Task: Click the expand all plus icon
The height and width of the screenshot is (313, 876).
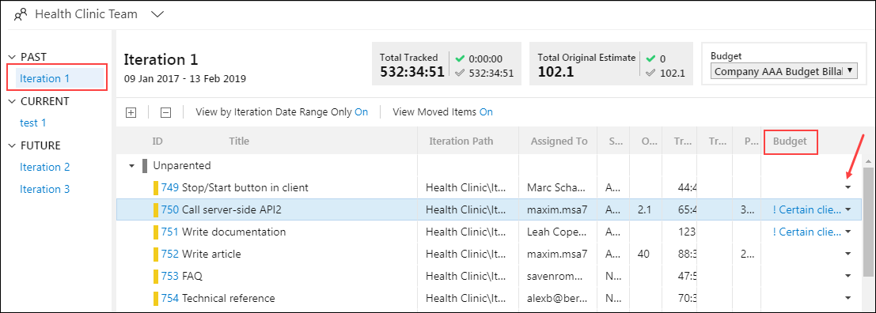Action: [131, 112]
